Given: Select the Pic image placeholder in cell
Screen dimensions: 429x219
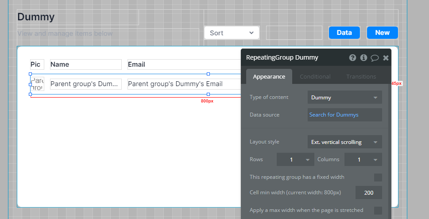Looking at the screenshot, I should click(38, 84).
